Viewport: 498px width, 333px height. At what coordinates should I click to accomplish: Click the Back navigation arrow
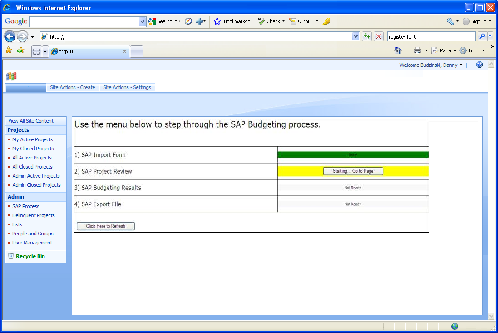[10, 36]
